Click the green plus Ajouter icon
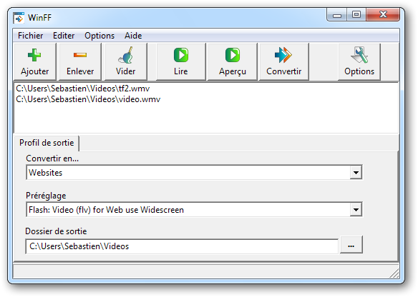Viewport: 418px width, 297px height. pos(34,55)
